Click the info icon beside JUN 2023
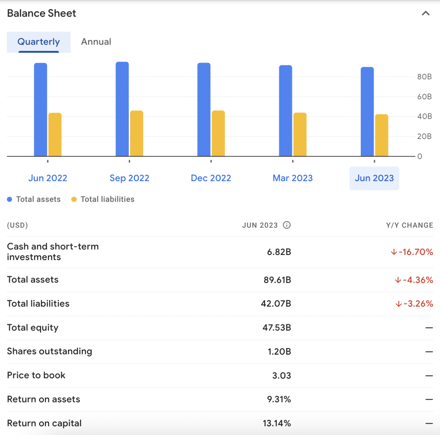This screenshot has width=440, height=435. 287,225
